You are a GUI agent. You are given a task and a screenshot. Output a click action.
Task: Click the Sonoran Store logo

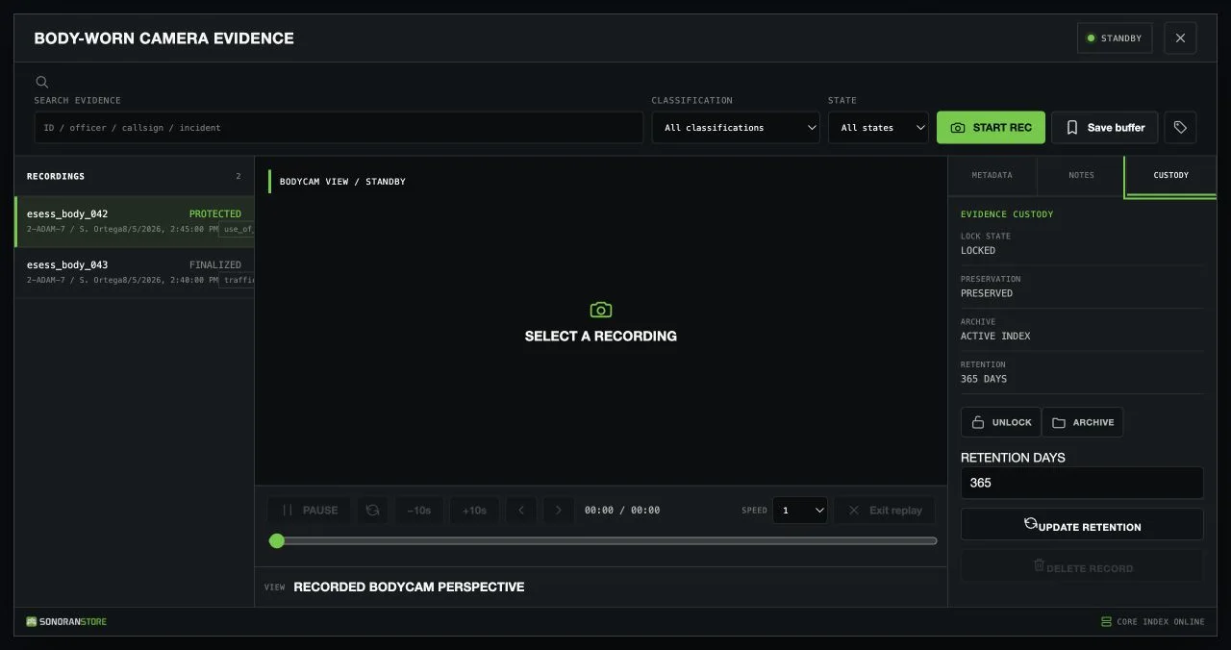pos(66,621)
